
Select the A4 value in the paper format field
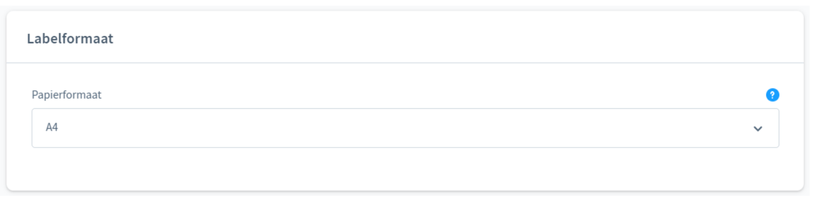tap(52, 127)
